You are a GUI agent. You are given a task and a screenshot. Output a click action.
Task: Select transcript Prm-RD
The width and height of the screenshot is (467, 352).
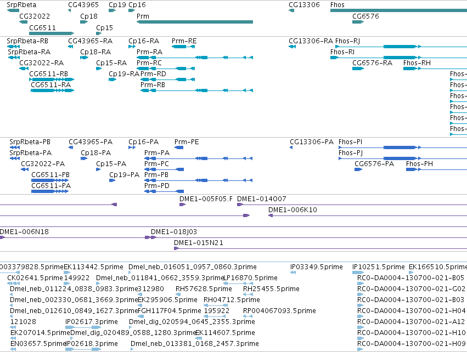tap(153, 74)
